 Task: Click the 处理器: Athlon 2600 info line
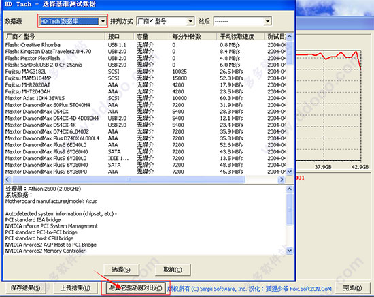click(x=43, y=189)
